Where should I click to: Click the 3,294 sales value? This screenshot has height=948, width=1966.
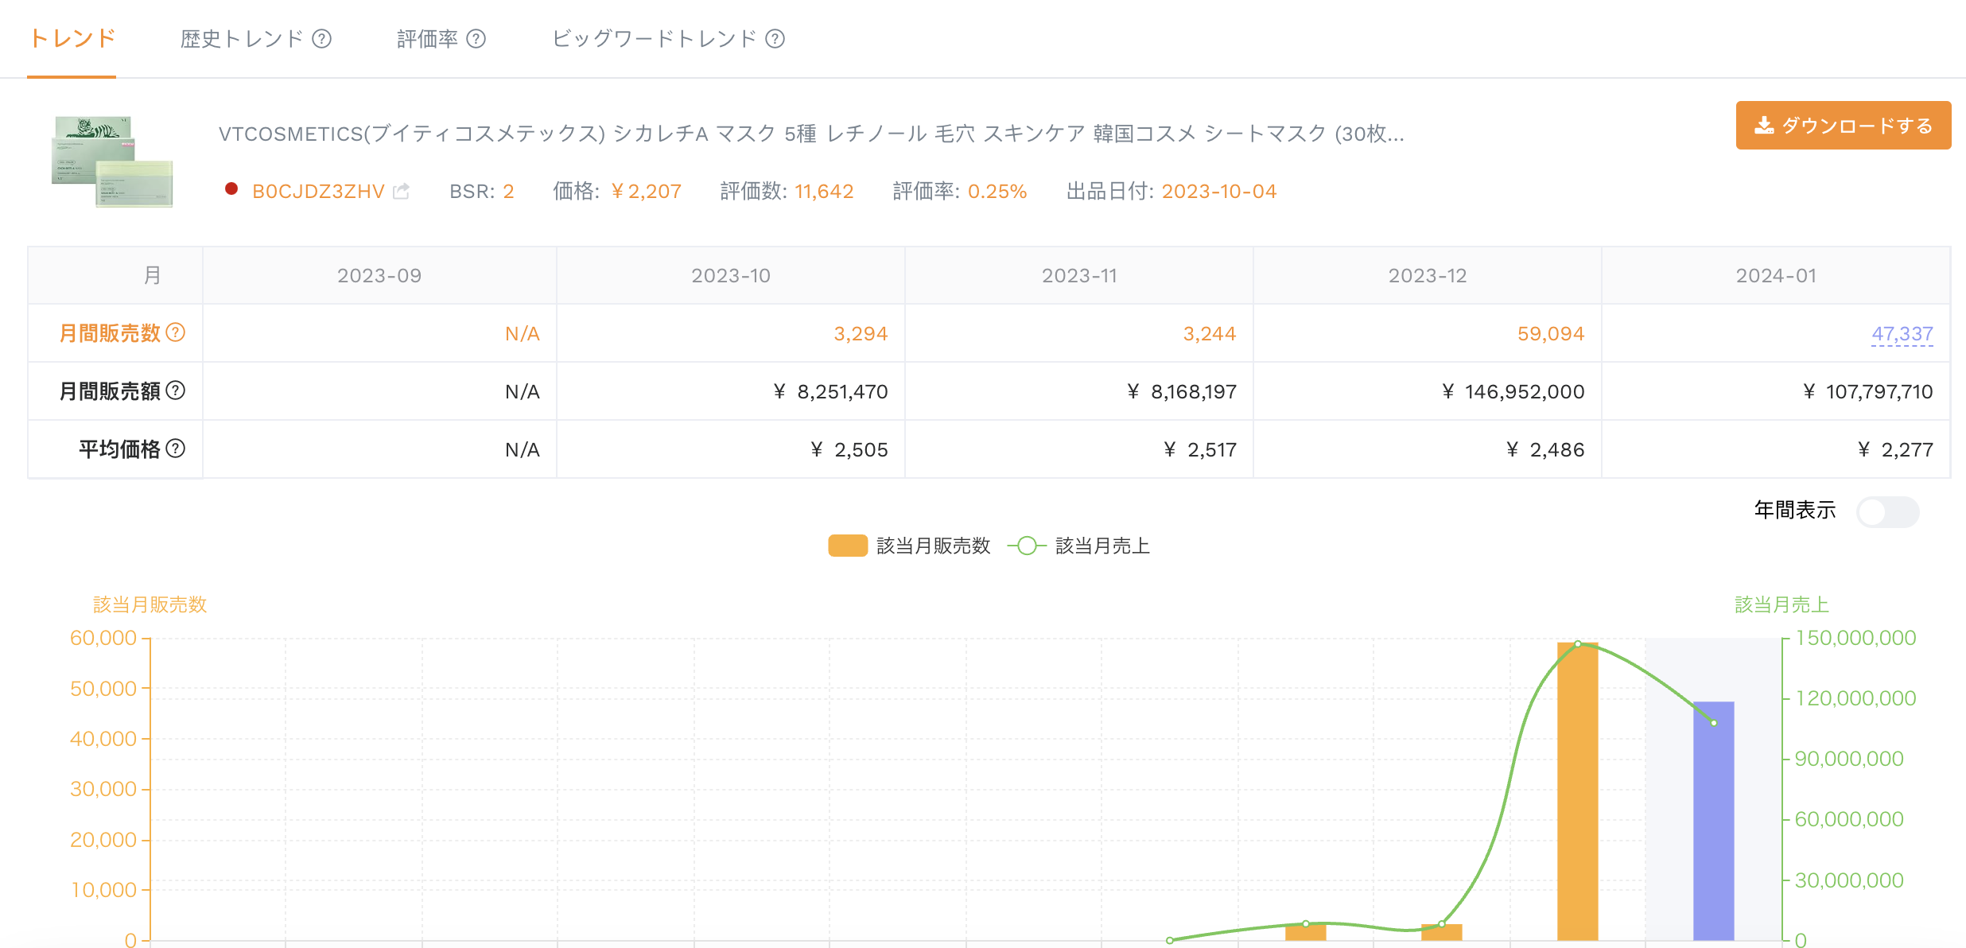coord(861,333)
